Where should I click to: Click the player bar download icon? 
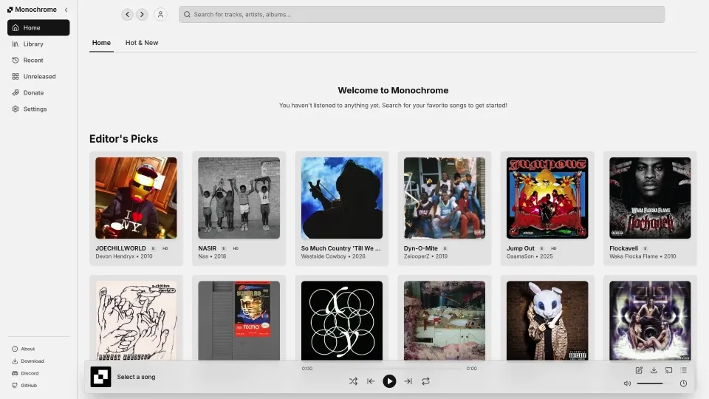pos(654,370)
